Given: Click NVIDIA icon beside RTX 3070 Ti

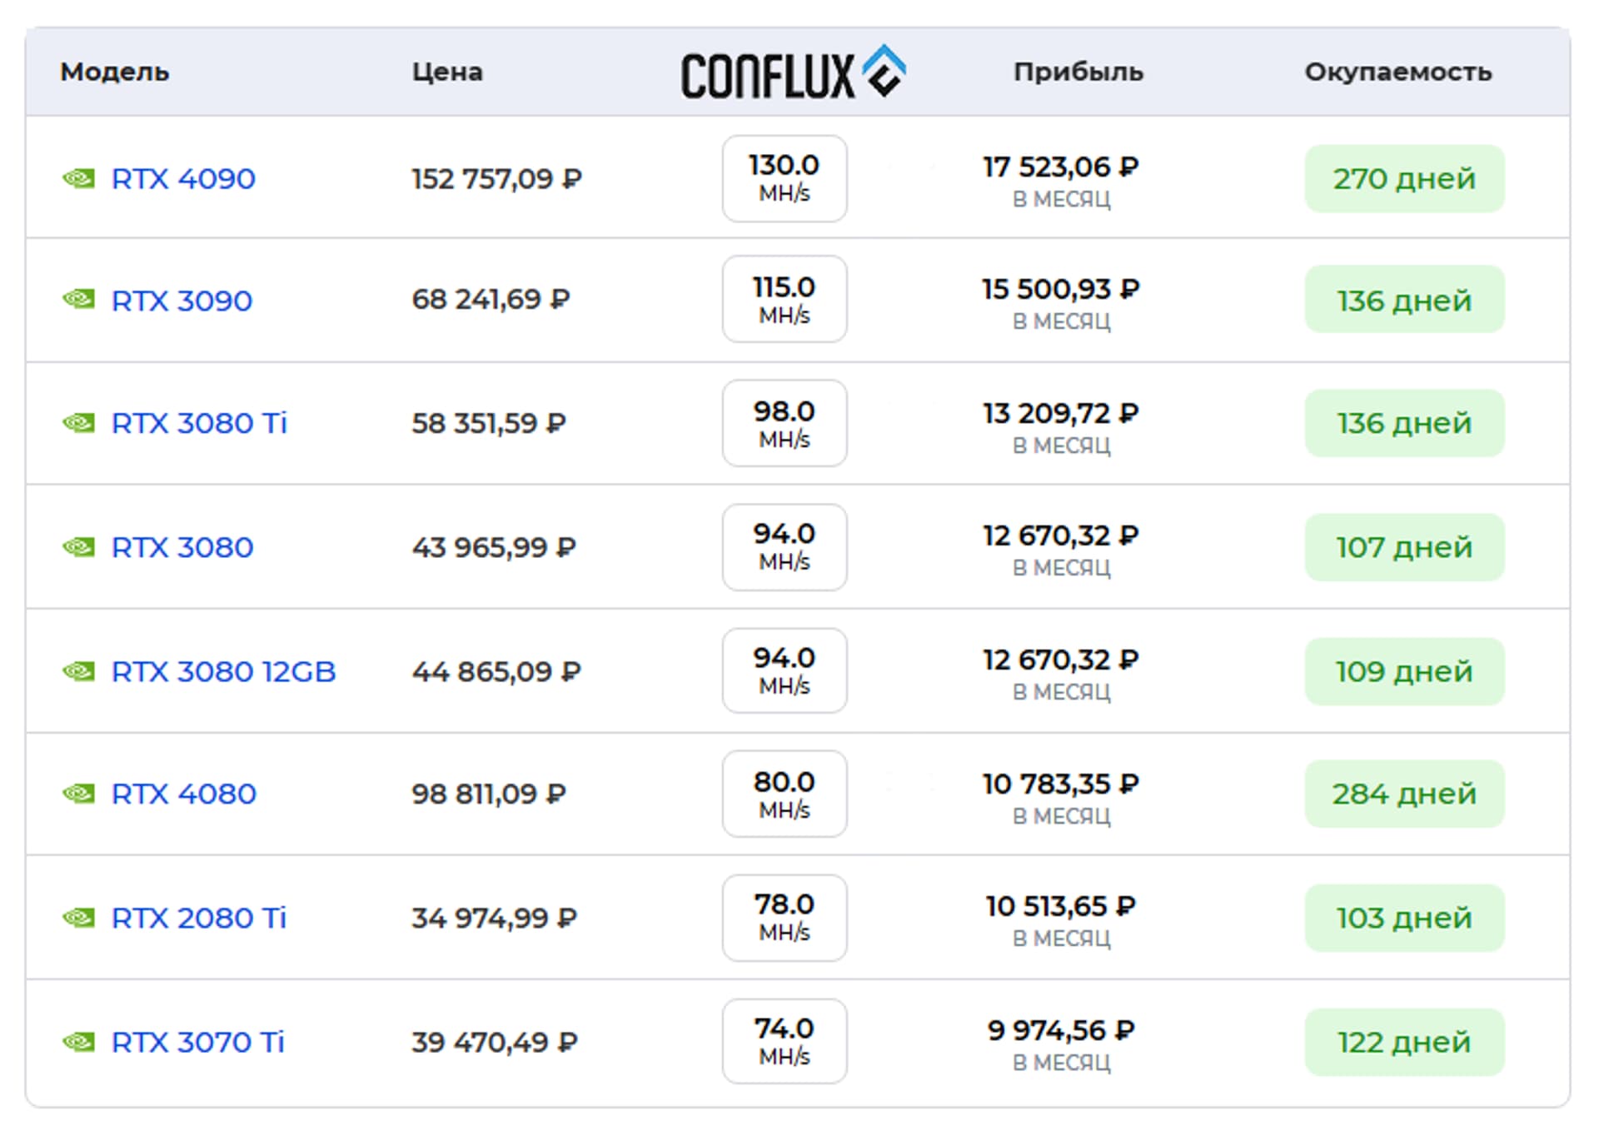Looking at the screenshot, I should pos(79,1042).
